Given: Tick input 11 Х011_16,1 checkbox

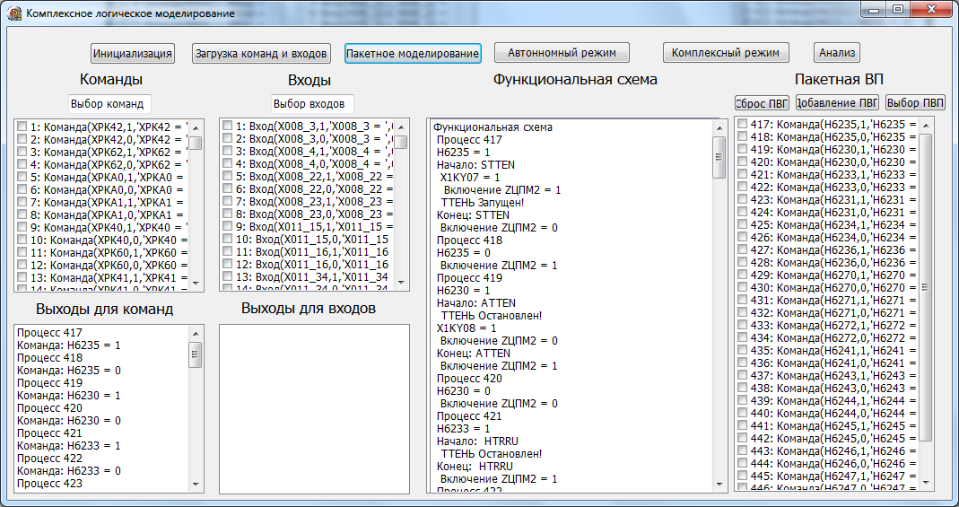Looking at the screenshot, I should click(228, 252).
